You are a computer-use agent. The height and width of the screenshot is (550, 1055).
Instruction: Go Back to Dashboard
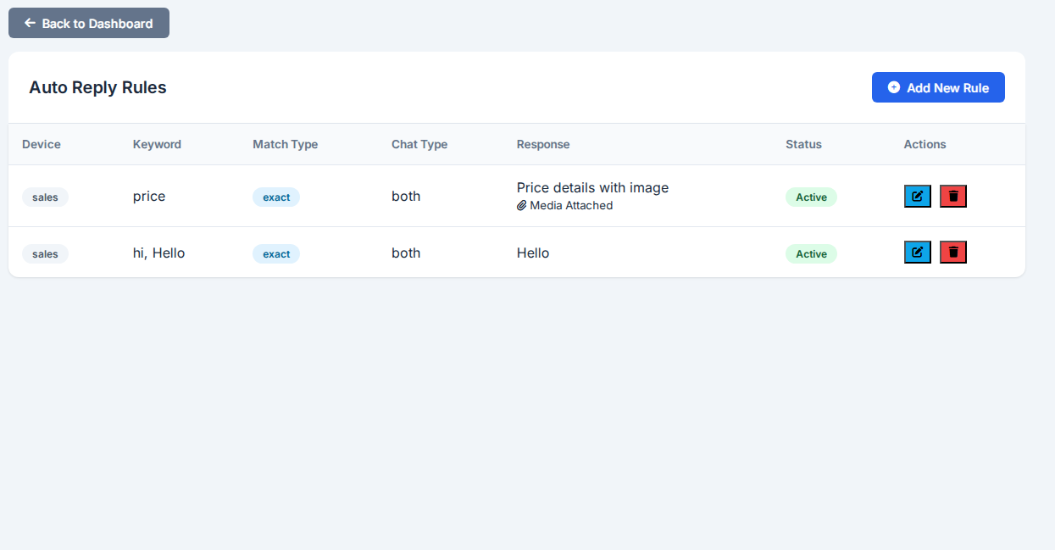pyautogui.click(x=89, y=23)
